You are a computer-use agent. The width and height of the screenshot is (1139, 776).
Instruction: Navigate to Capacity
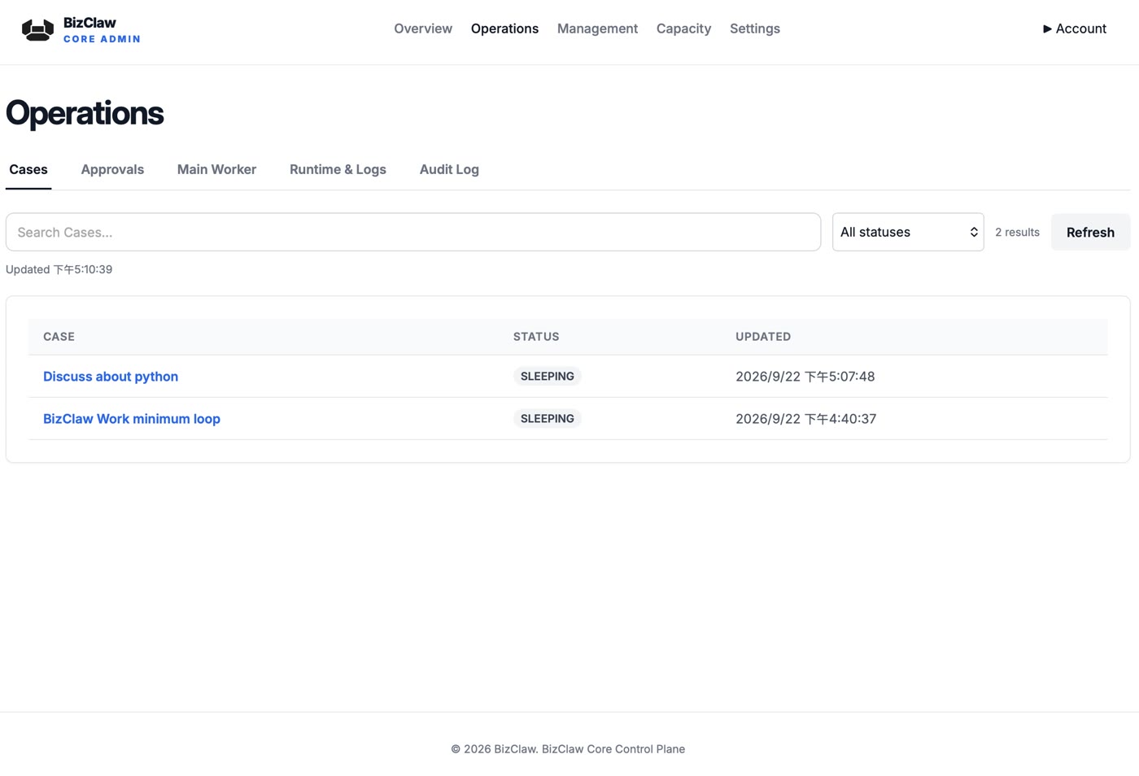[x=683, y=28]
